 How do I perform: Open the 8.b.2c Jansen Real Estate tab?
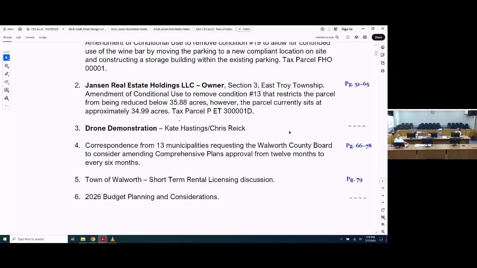point(130,29)
